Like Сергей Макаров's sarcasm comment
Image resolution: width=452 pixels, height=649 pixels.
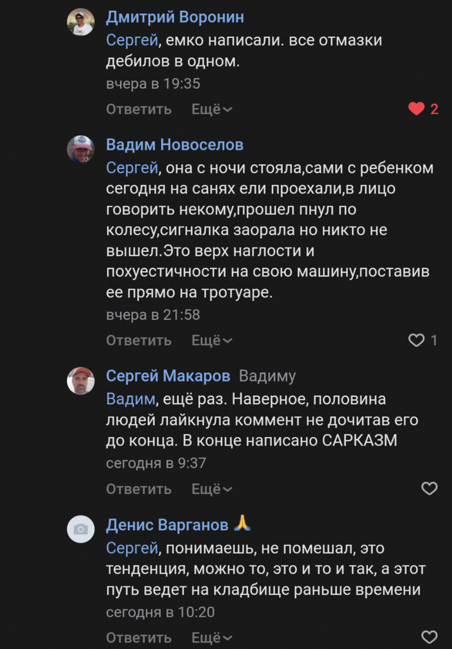pyautogui.click(x=429, y=489)
